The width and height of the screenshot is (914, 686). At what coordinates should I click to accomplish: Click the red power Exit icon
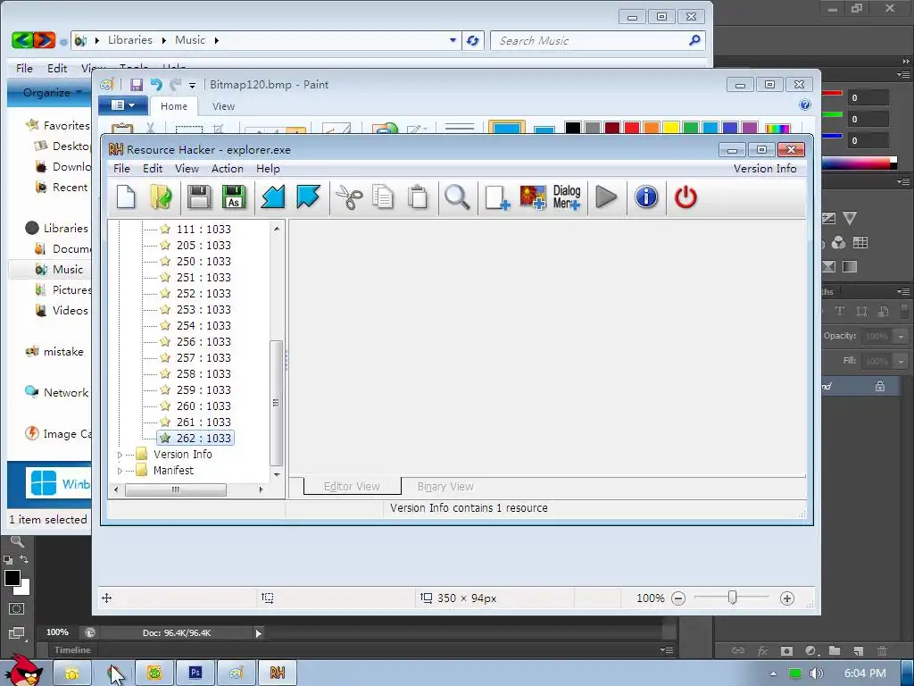(685, 197)
